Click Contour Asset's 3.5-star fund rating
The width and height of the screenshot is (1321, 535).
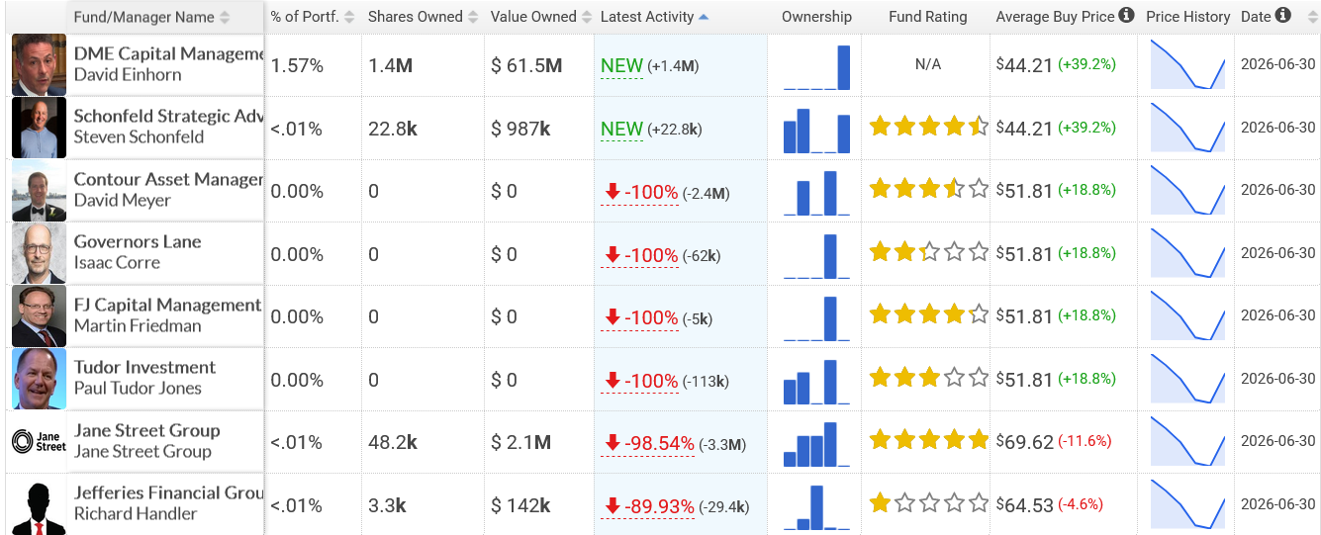(928, 189)
